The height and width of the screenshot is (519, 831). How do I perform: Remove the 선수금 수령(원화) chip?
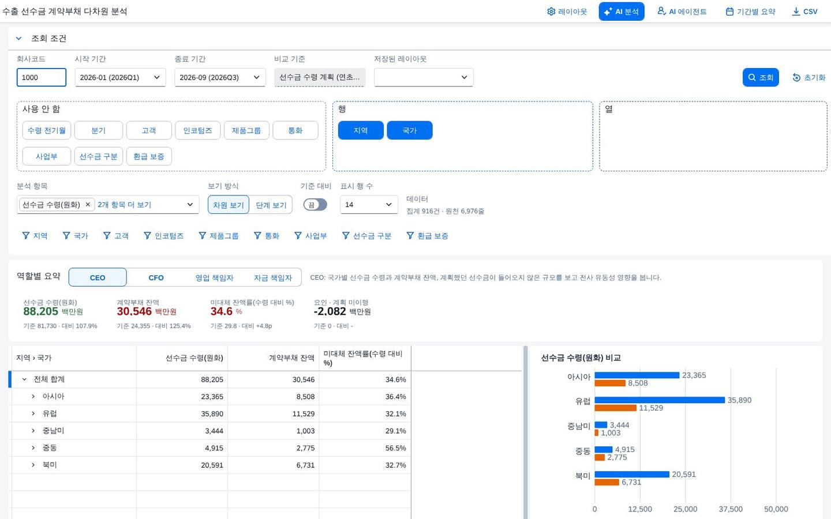click(88, 205)
